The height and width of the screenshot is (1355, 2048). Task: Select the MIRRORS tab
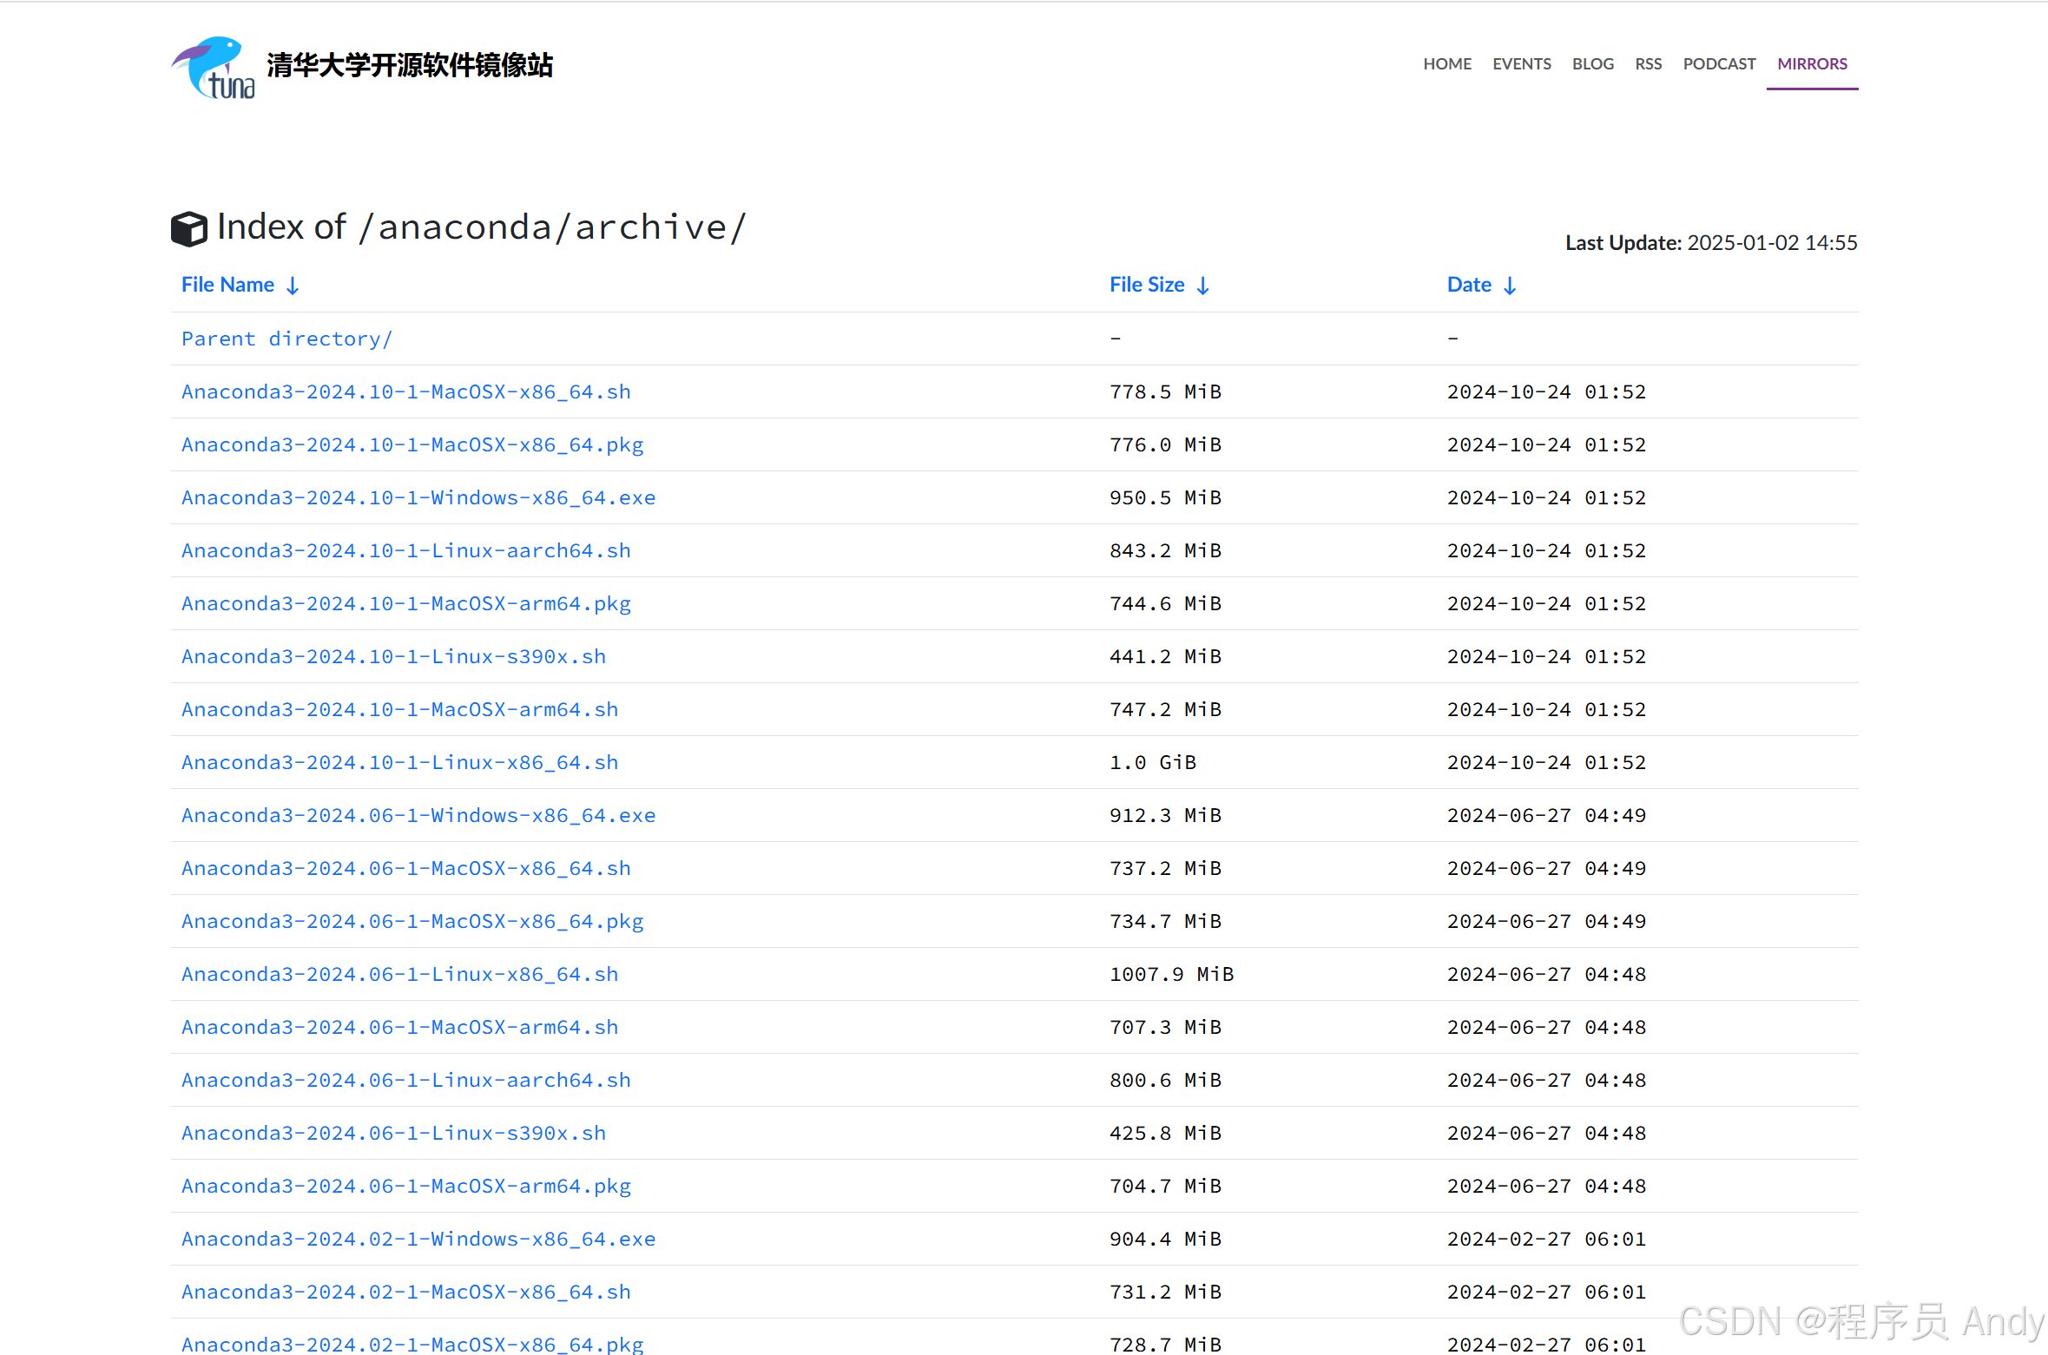[x=1812, y=64]
